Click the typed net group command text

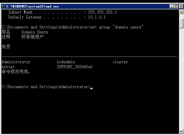(117, 27)
